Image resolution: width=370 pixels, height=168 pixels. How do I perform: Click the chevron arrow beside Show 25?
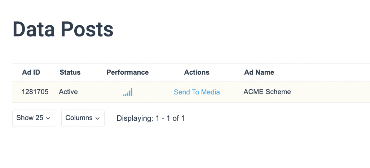click(x=48, y=119)
